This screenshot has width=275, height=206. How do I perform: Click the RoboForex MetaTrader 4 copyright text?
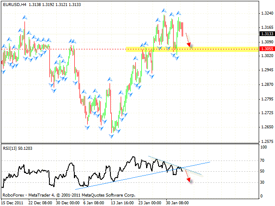pos(69,195)
